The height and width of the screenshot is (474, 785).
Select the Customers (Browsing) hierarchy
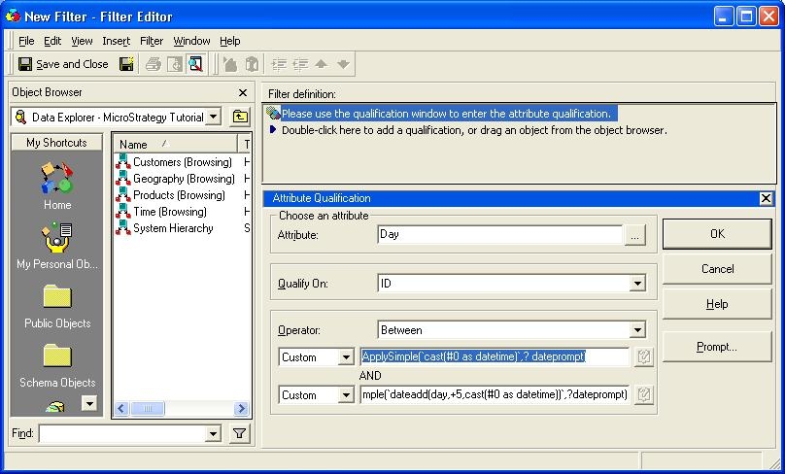[174, 162]
